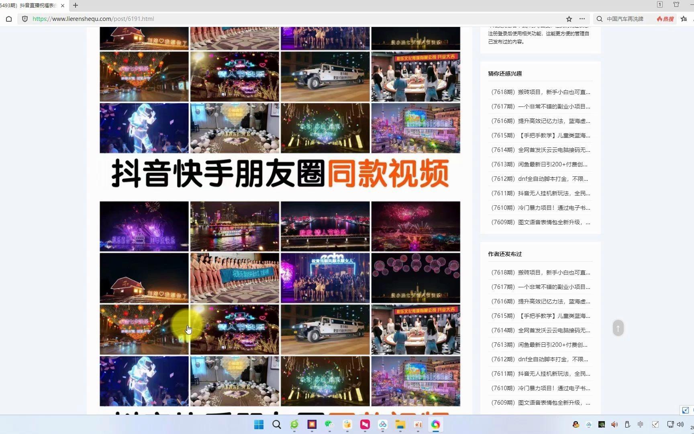Image resolution: width=694 pixels, height=434 pixels.
Task: Close the 抖音直播祝福 tab
Action: click(63, 6)
